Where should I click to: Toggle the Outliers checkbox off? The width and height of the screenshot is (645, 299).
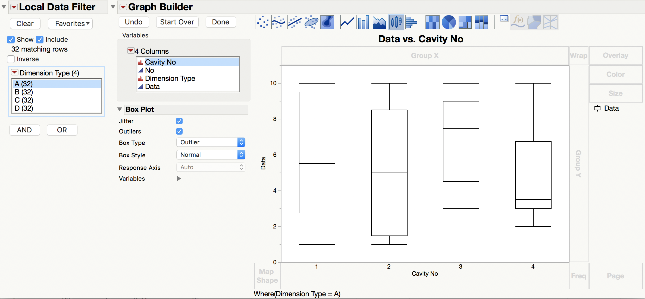click(179, 131)
